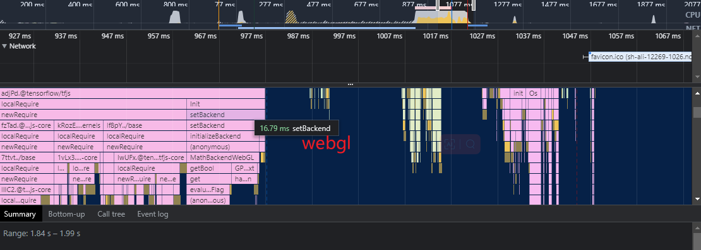Image resolution: width=701 pixels, height=250 pixels.
Task: Select the initializeBackend flame chart entry
Action: click(x=226, y=136)
